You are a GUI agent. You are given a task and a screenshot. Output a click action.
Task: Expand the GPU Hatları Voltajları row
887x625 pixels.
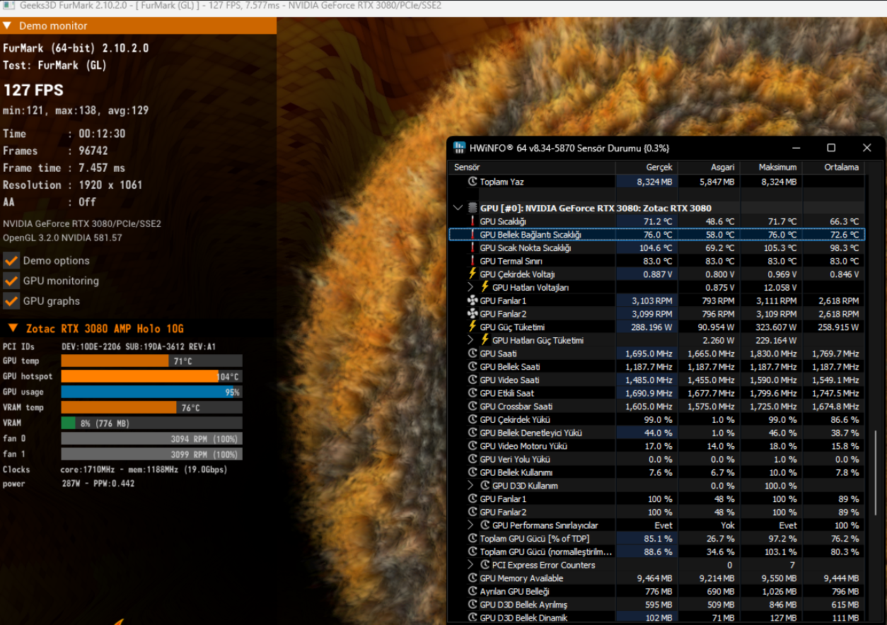pos(471,287)
